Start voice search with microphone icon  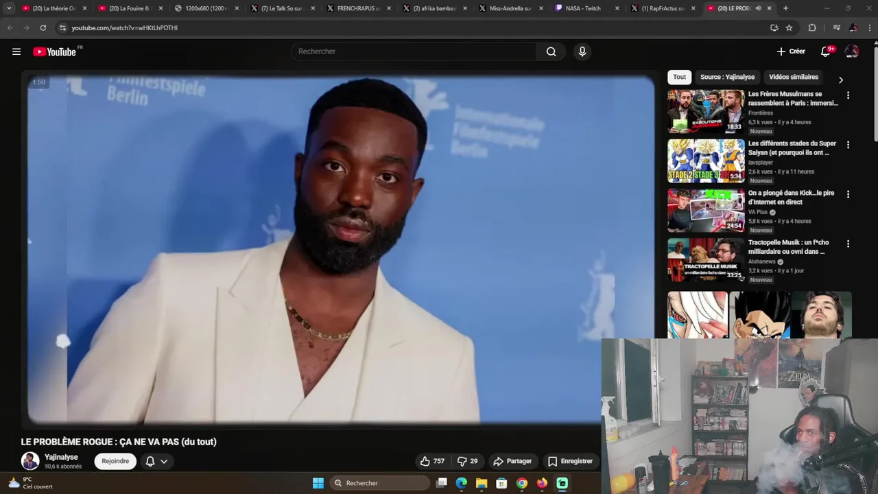[x=582, y=51]
